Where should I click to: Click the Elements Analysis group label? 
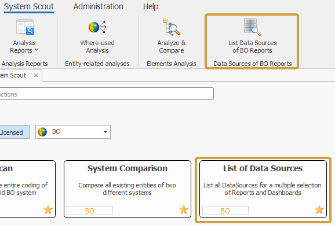click(172, 64)
